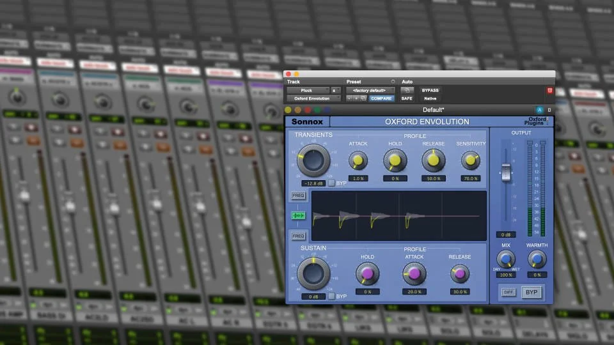Click the Default* preset name field
The width and height of the screenshot is (614, 345).
click(x=433, y=110)
